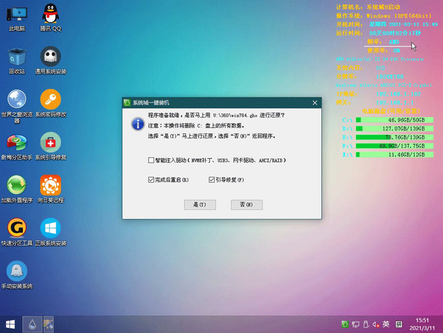This screenshot has width=443, height=333.
Task: Open the Windows Start menu
Action: (x=10, y=324)
